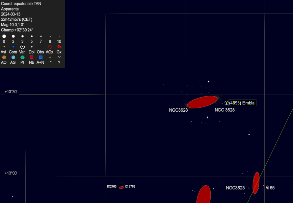Viewport: 293px width, 203px height.
Task: Click the open cluster (AO) legend symbol
Action: [x=4, y=57]
